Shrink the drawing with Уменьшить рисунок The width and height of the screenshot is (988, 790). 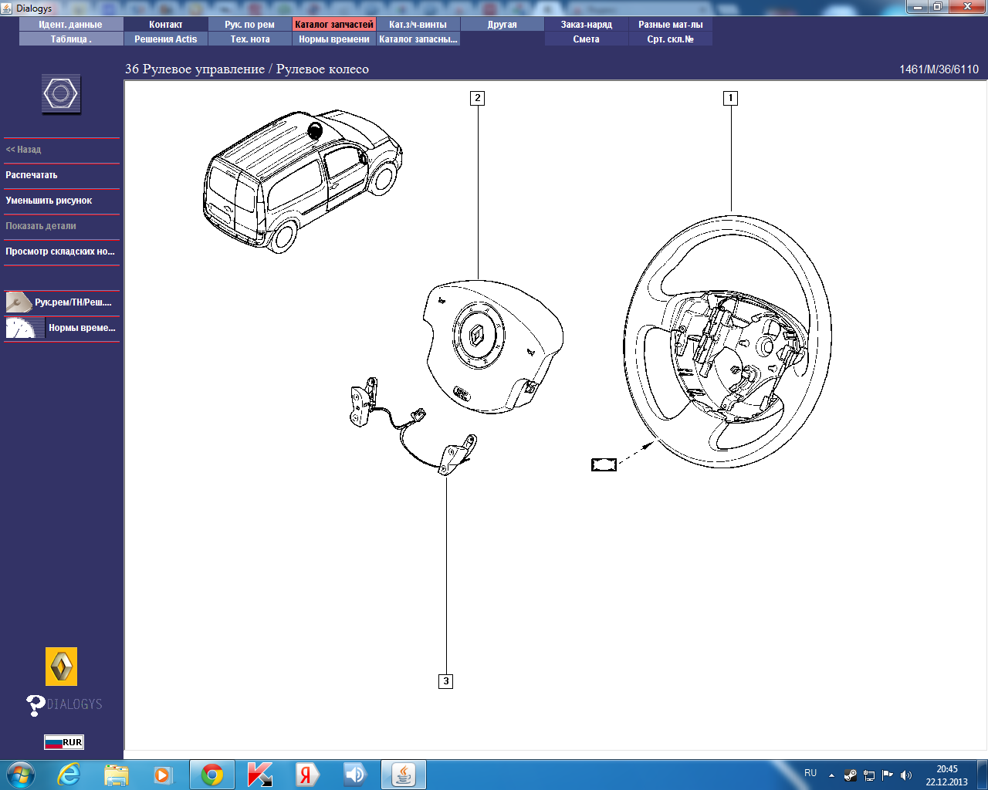click(x=62, y=201)
